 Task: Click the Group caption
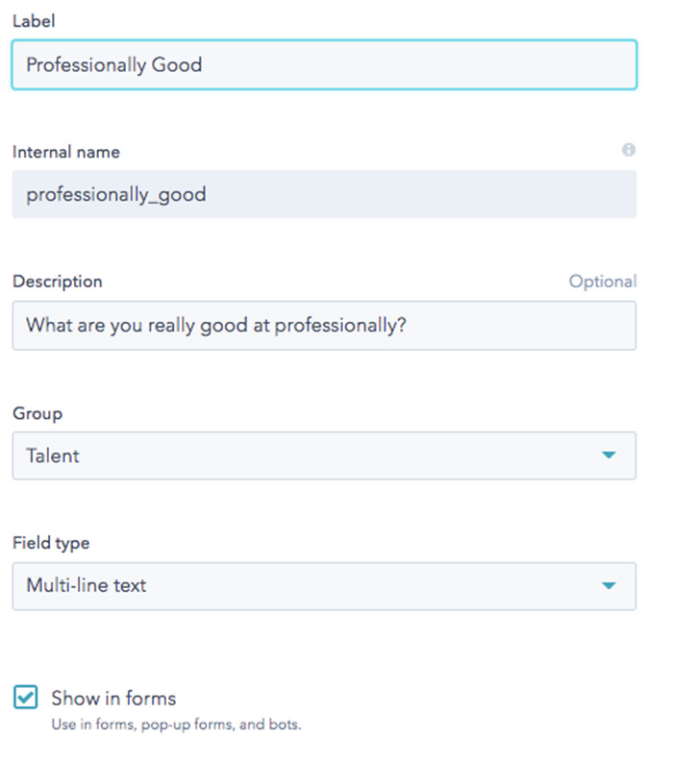coord(37,413)
